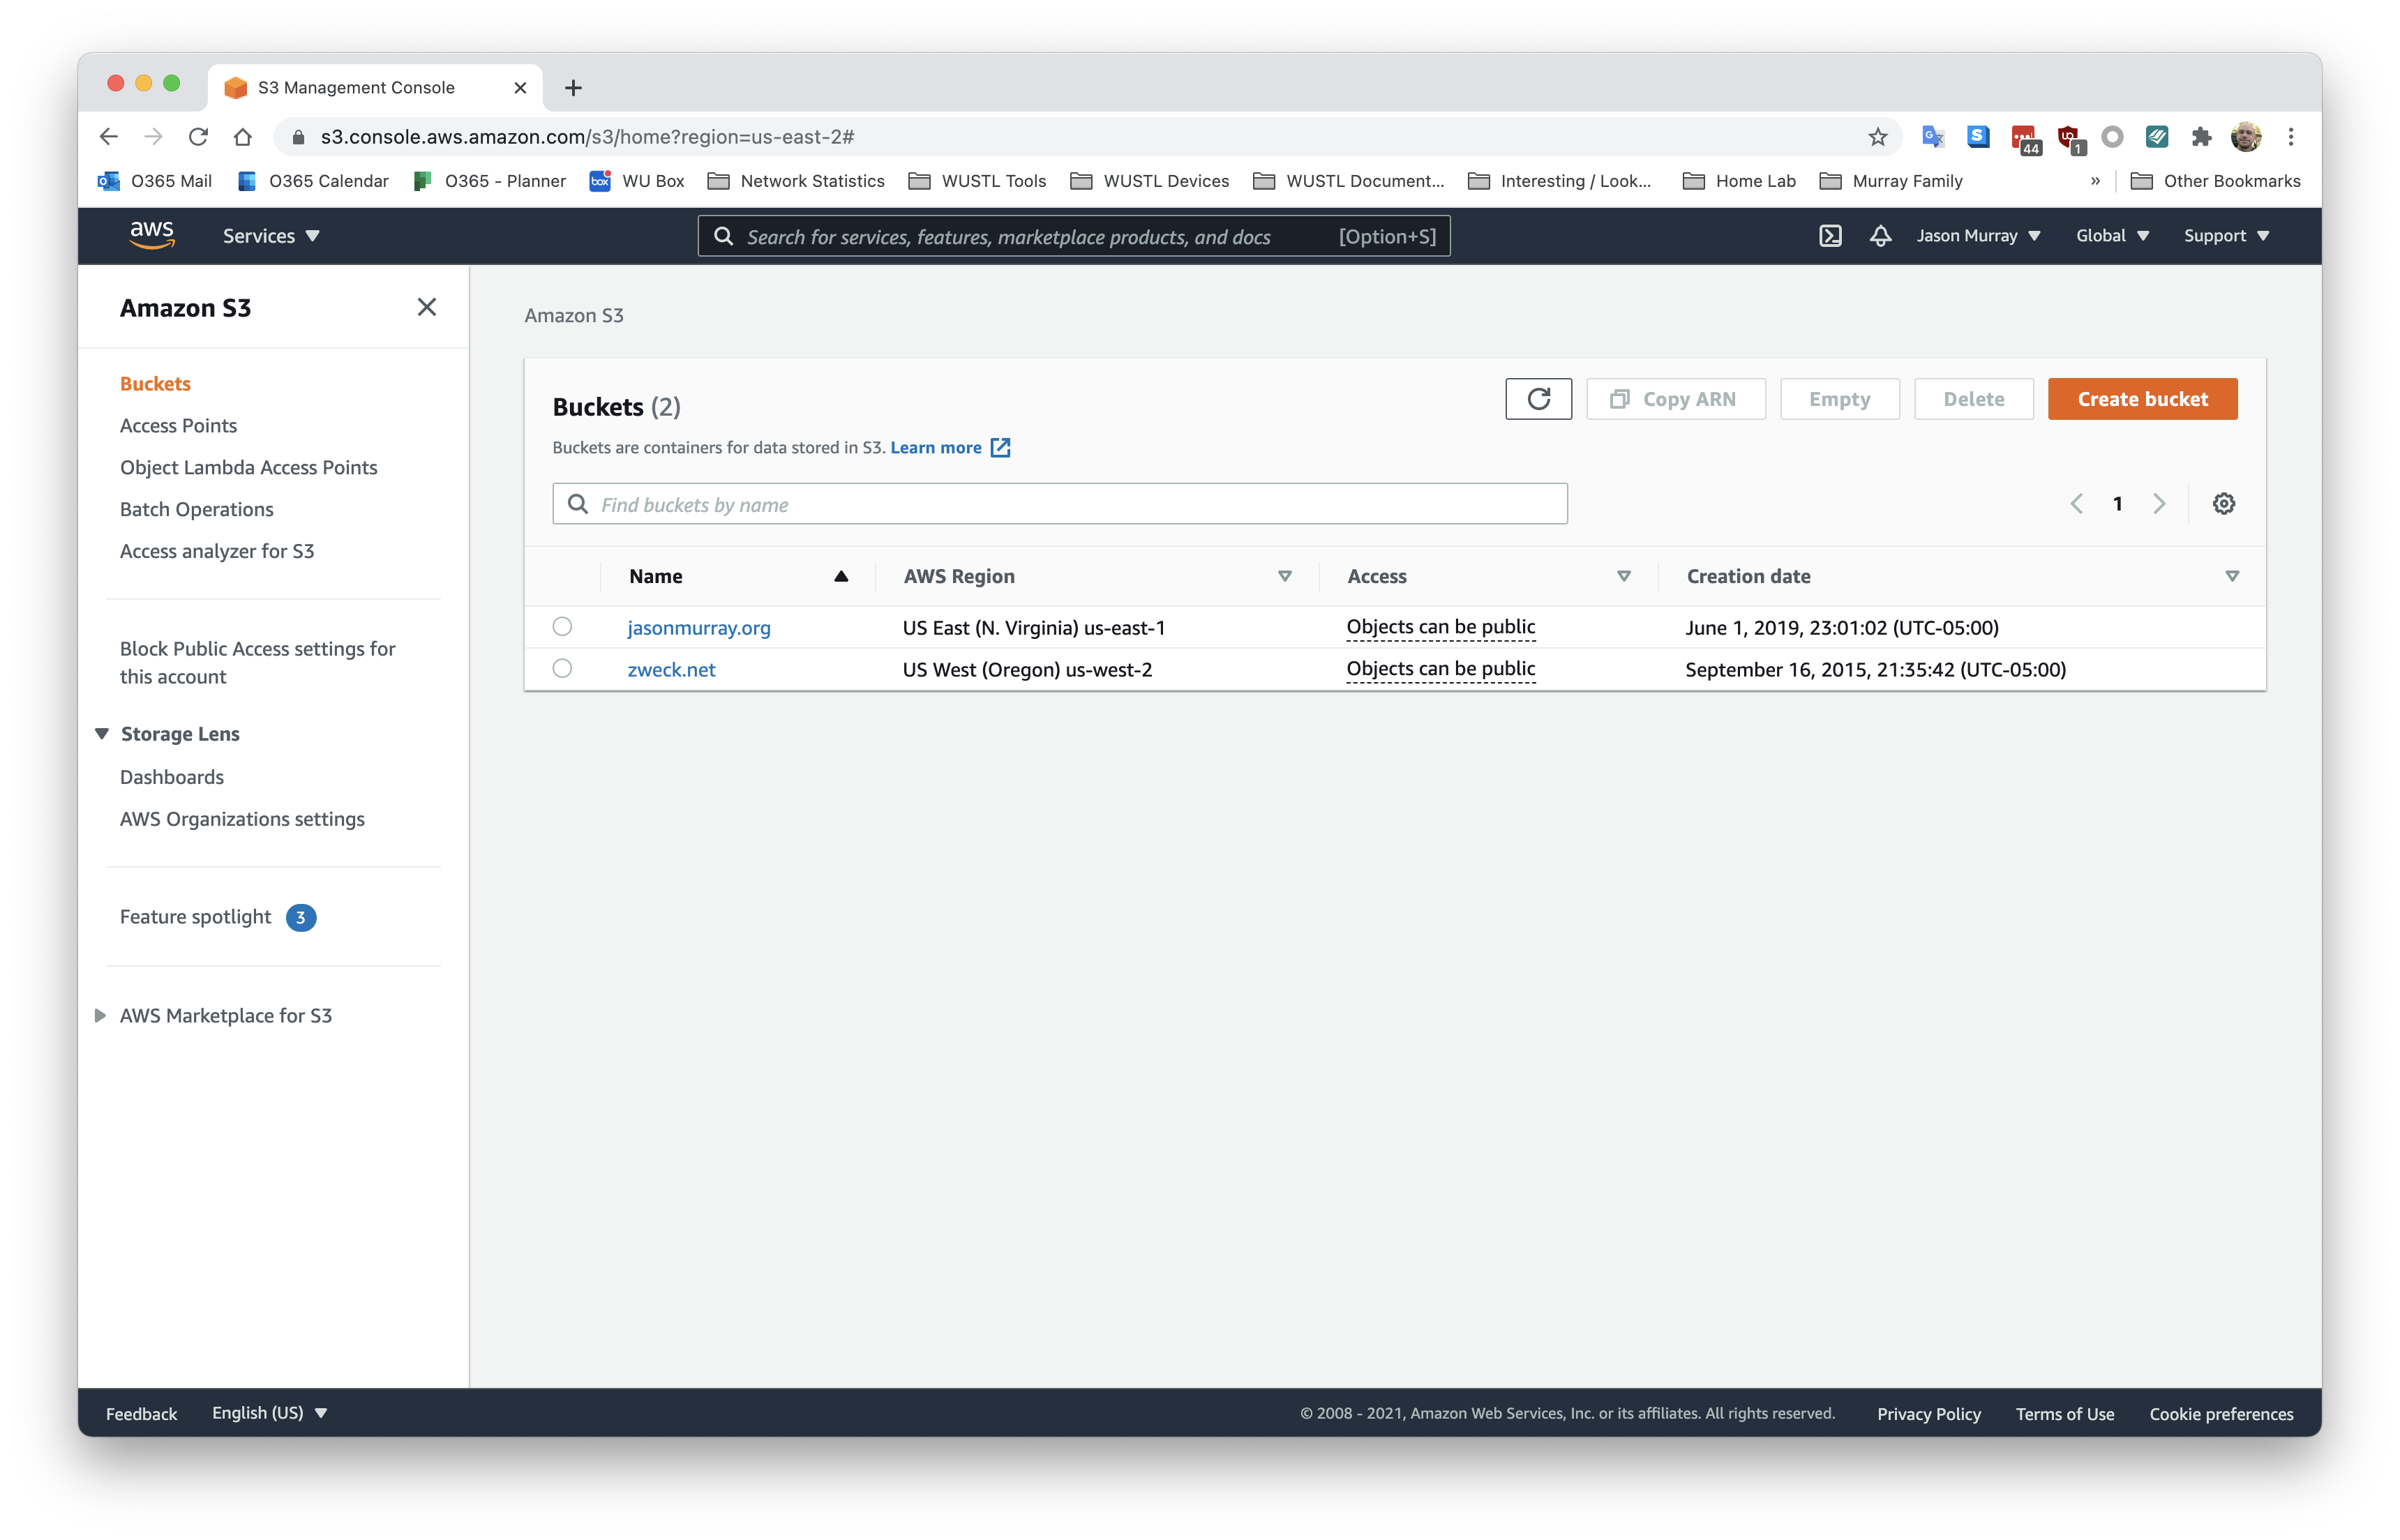Focus the Find buckets by name field
The height and width of the screenshot is (1540, 2400).
(1059, 504)
